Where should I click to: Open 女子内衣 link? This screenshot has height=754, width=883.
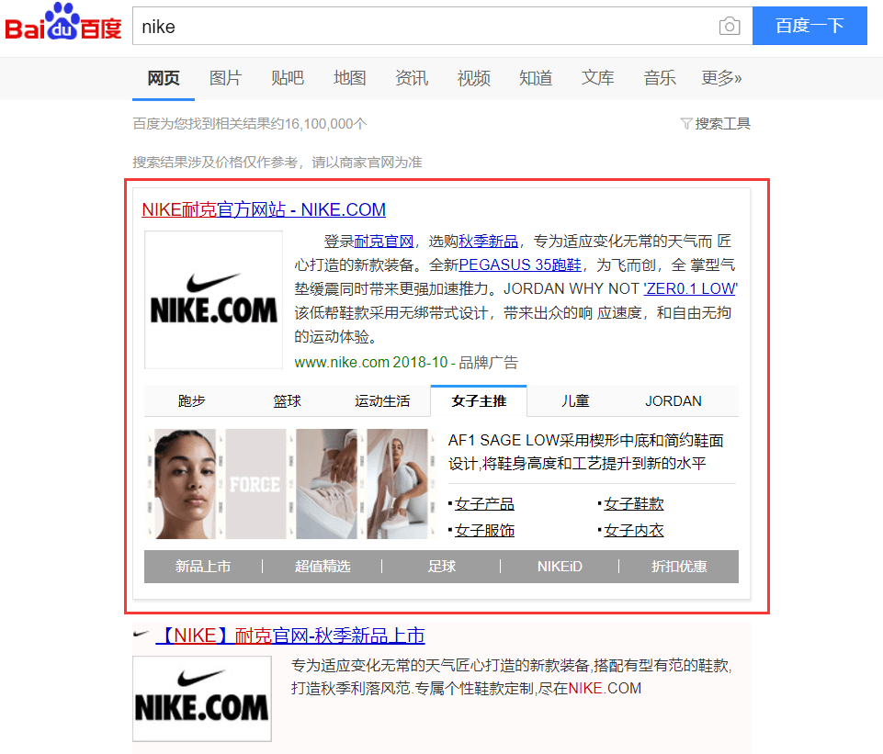click(633, 530)
